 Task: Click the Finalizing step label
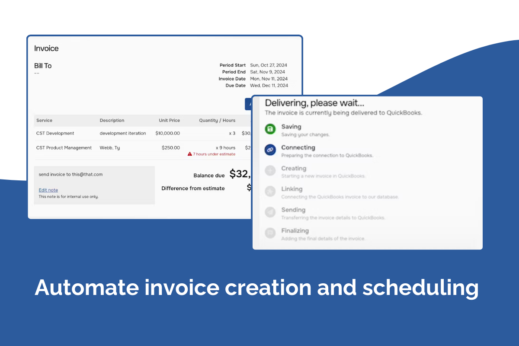point(295,231)
